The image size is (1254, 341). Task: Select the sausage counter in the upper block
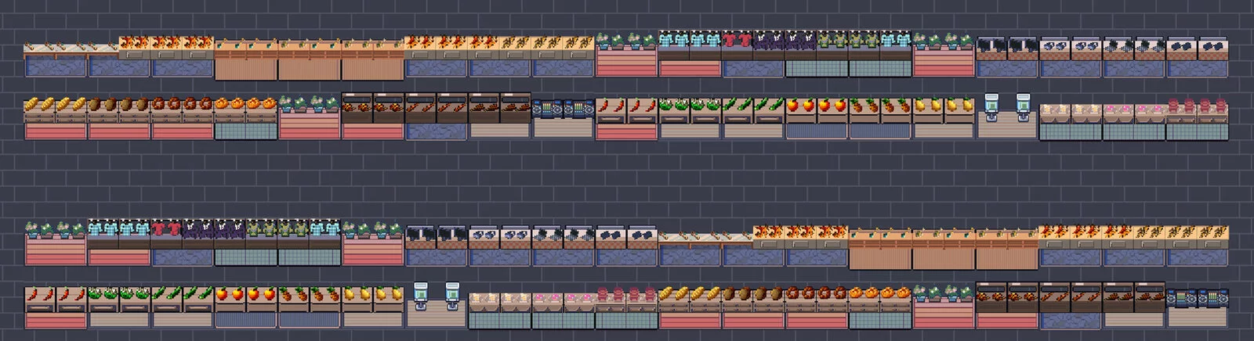pyautogui.click(x=437, y=117)
